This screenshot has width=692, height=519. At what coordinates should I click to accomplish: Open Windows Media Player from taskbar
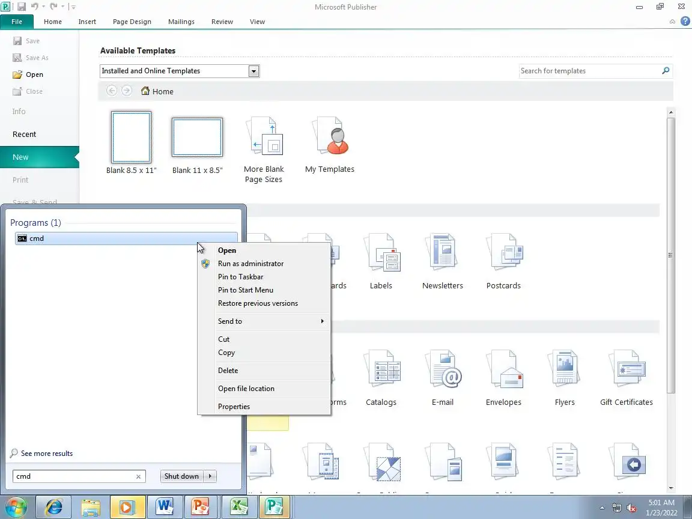(x=127, y=507)
